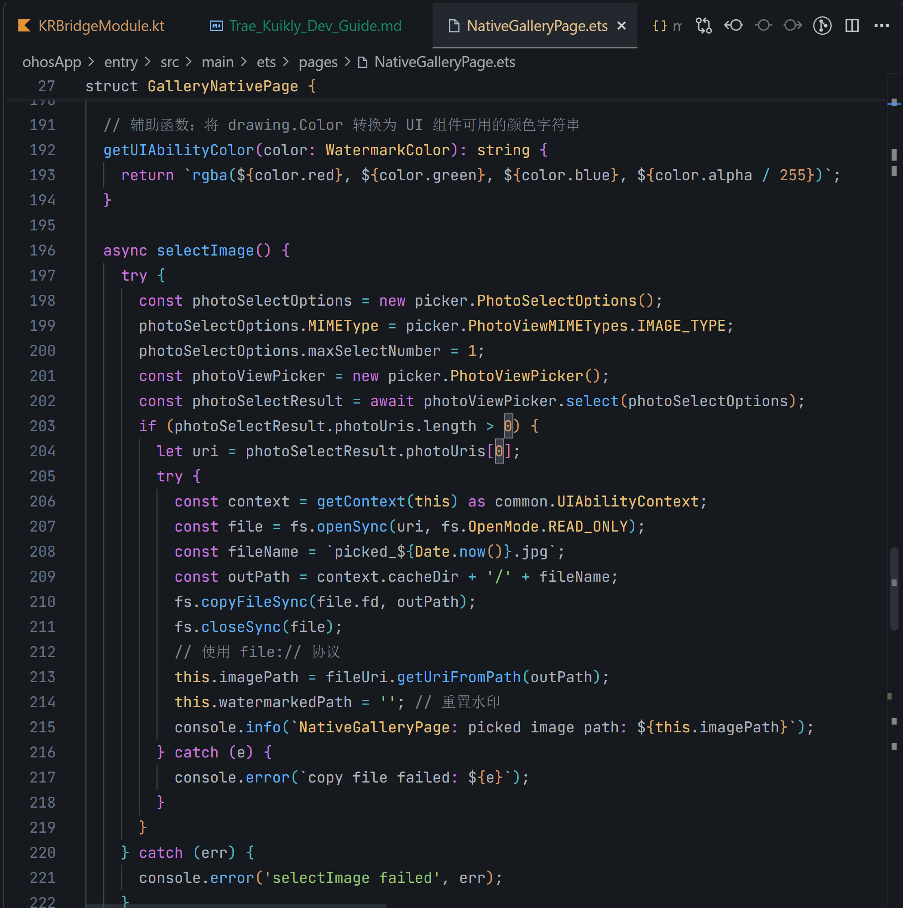Click line number 196 in gutter
Screen dimensions: 903x908
[x=42, y=250]
